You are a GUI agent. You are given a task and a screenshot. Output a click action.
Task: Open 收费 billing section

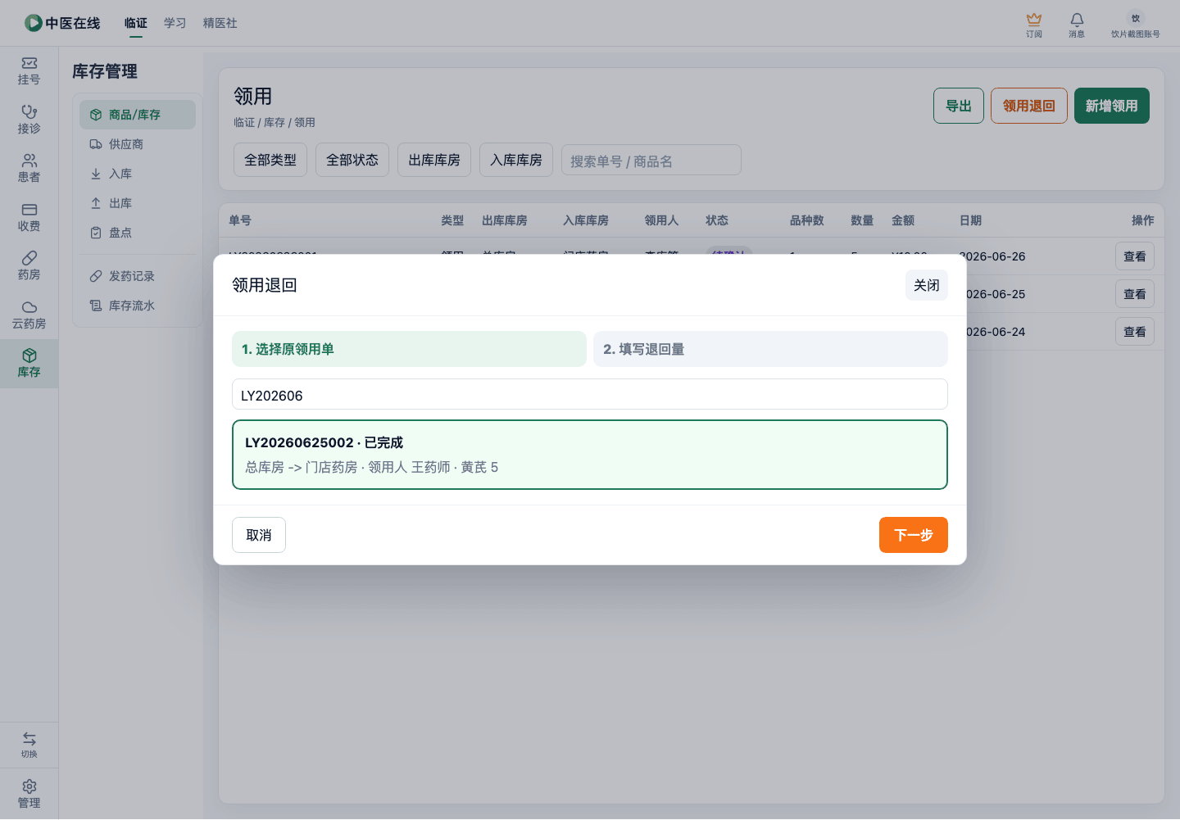click(29, 217)
